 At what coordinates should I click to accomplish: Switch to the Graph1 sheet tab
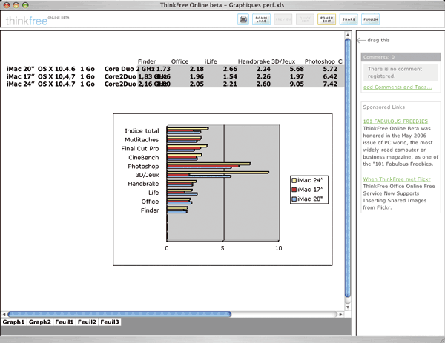13,322
